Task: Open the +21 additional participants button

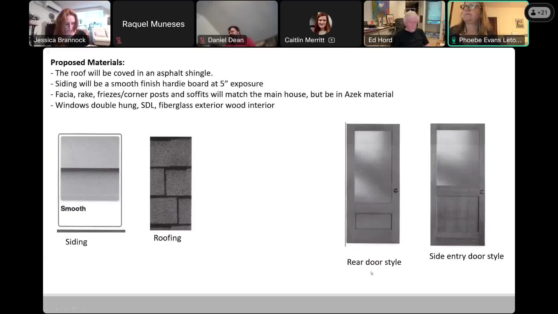Action: tap(539, 13)
